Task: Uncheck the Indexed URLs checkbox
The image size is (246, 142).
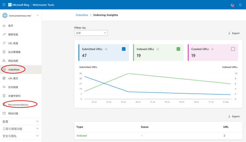Action: [178, 49]
